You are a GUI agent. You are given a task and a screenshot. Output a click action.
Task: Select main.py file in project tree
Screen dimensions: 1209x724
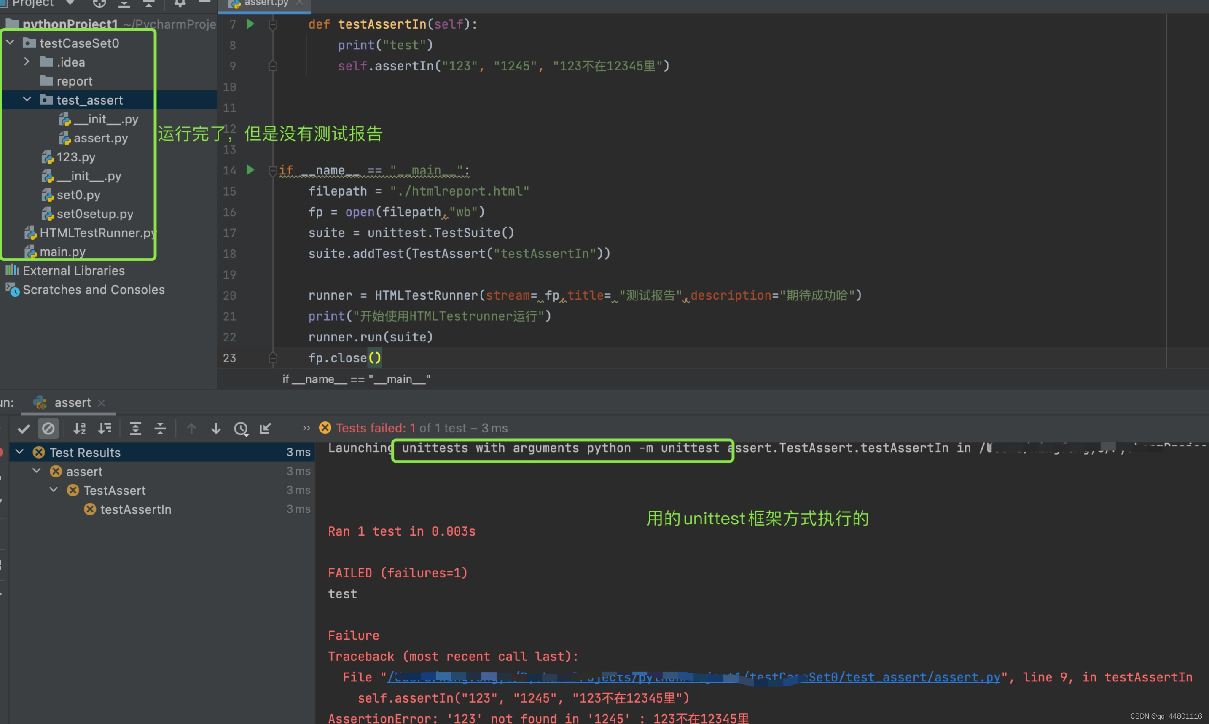pyautogui.click(x=63, y=251)
